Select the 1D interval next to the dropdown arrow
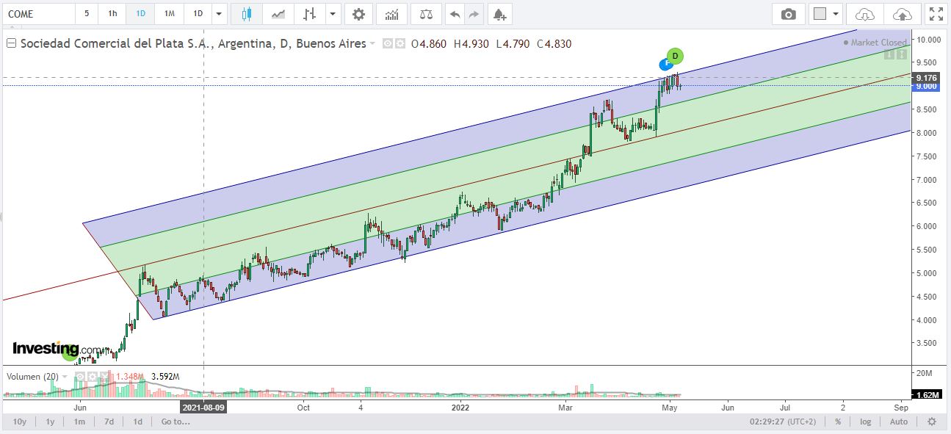Image resolution: width=951 pixels, height=434 pixels. [198, 14]
